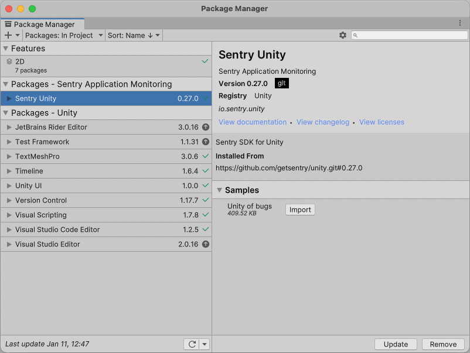
Task: Select the JetBrains Rider Editor package
Action: click(x=106, y=127)
